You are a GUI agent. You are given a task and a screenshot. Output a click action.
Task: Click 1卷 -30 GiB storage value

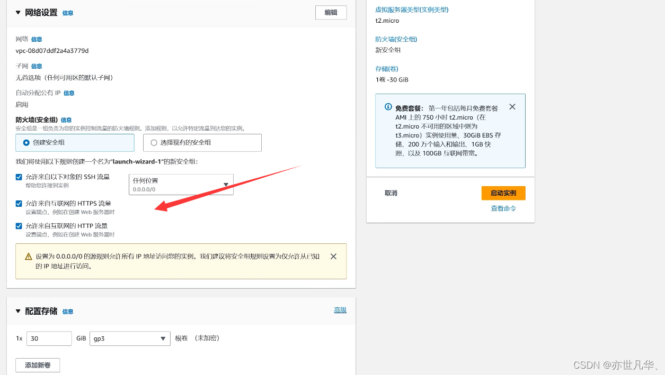392,80
